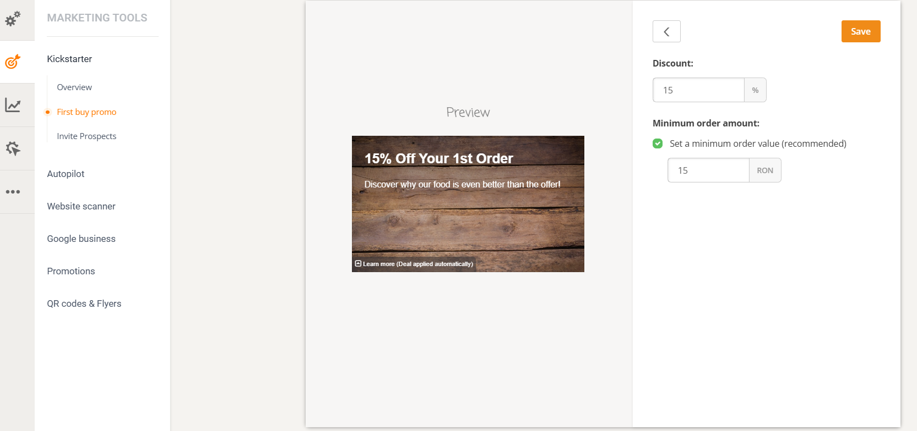Viewport: 917px width, 431px height.
Task: Open Google business page
Action: pos(81,239)
